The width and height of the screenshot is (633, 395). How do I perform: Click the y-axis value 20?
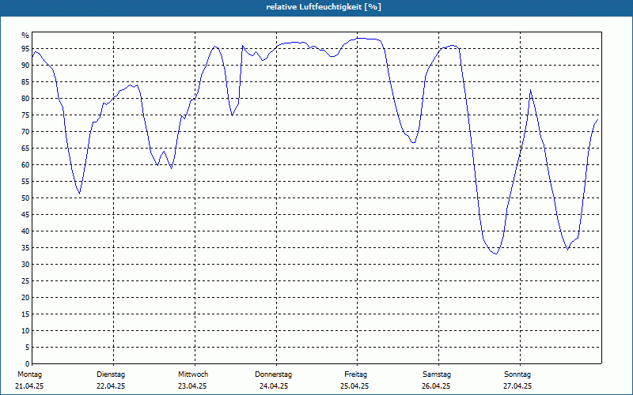[25, 298]
